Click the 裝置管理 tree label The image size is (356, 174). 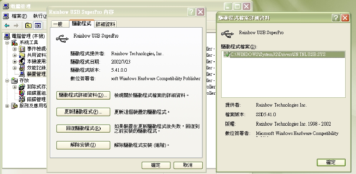37,74
